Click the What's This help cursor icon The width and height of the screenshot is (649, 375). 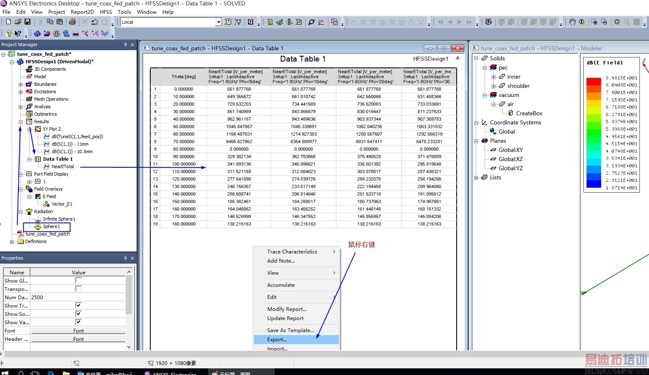[18, 33]
